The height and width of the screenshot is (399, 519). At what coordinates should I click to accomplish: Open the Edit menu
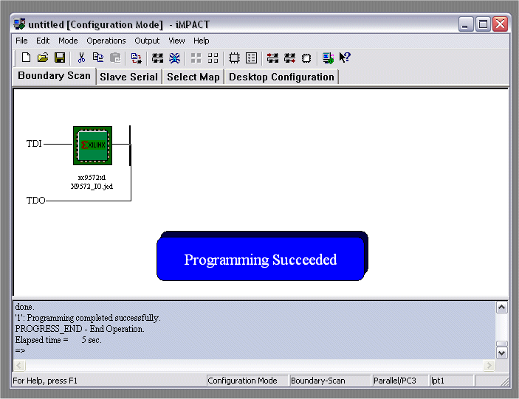(43, 41)
